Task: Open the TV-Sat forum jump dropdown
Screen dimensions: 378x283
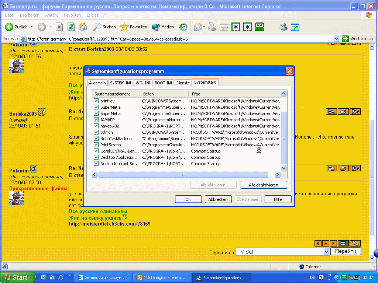Action: [x=326, y=252]
